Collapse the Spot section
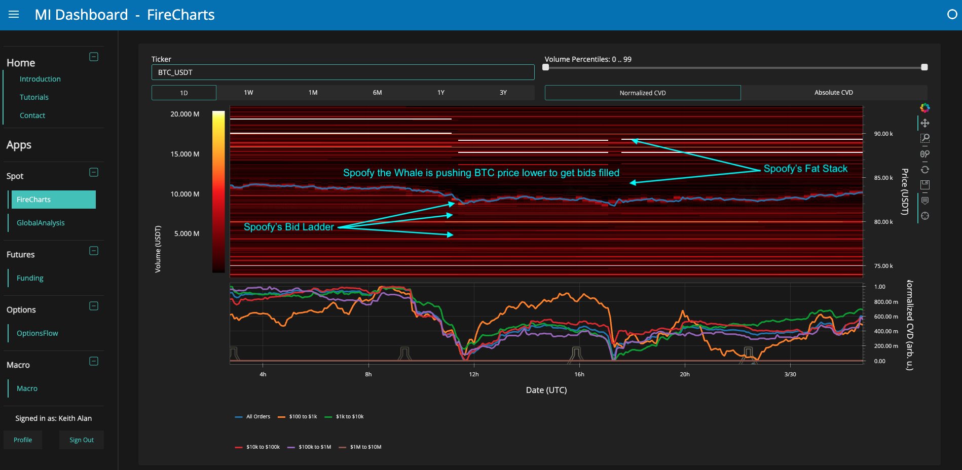Image resolution: width=962 pixels, height=470 pixels. (x=94, y=172)
